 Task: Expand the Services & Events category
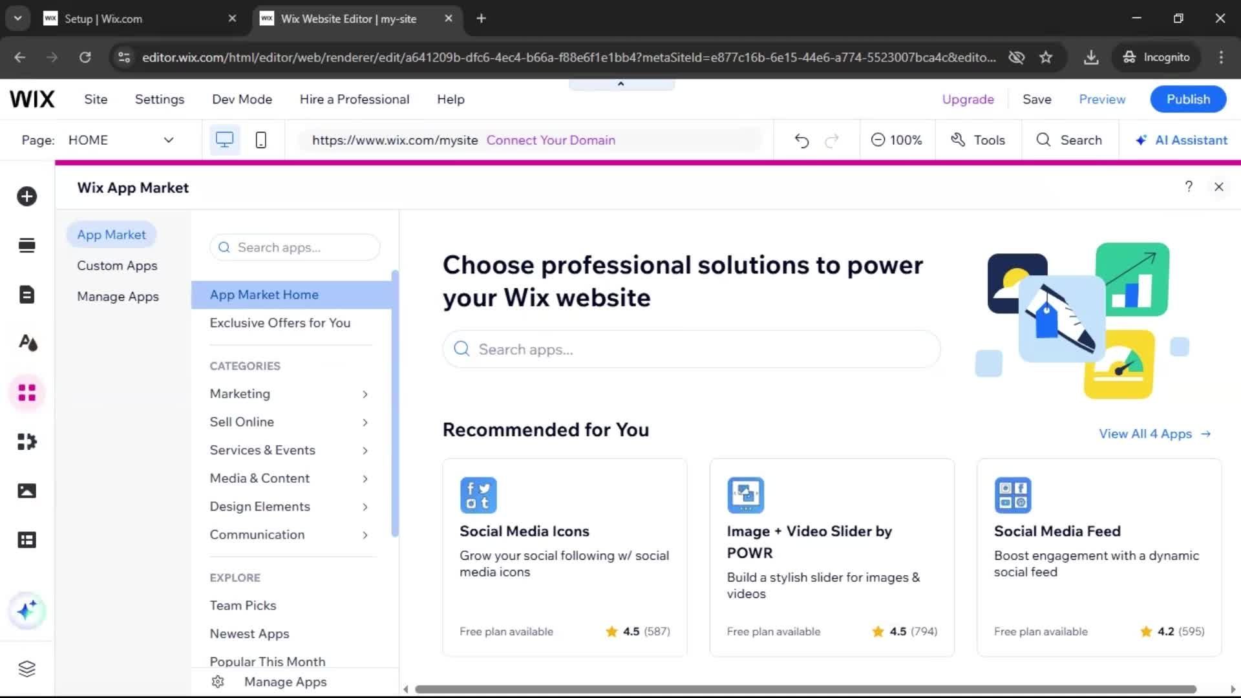[x=365, y=450]
